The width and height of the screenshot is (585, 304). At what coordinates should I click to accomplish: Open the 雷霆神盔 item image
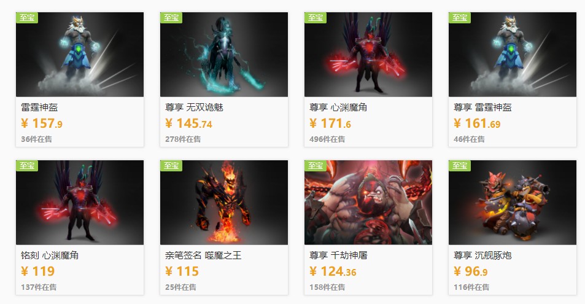pyautogui.click(x=79, y=55)
